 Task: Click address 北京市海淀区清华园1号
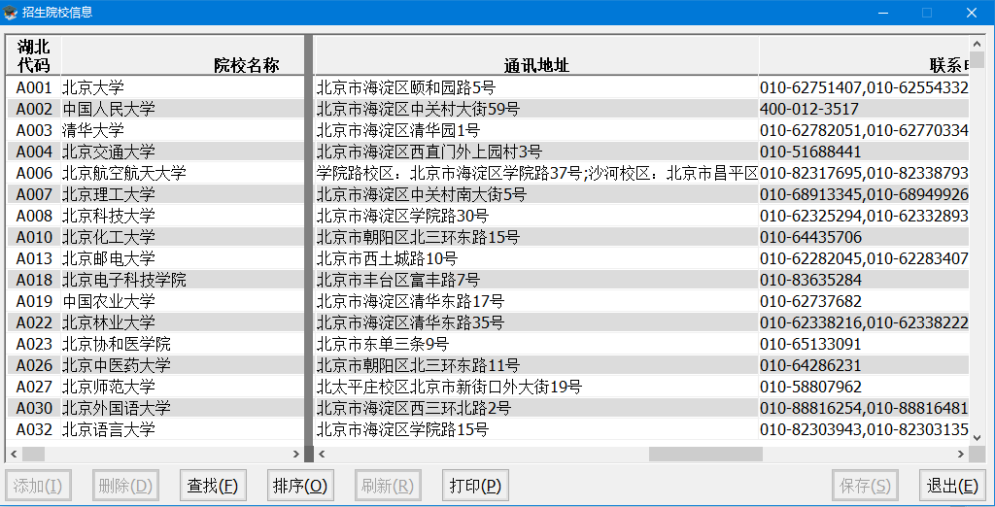click(x=536, y=131)
